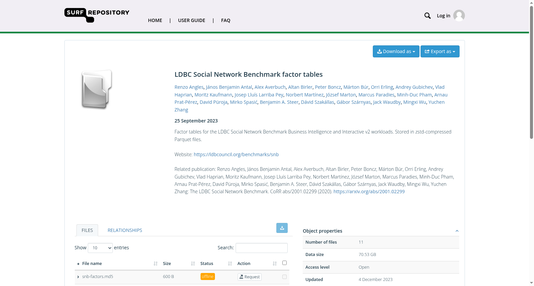Screen dimensions: 534x286
Task: Click the dataset folder thumbnail
Action: pos(96,89)
